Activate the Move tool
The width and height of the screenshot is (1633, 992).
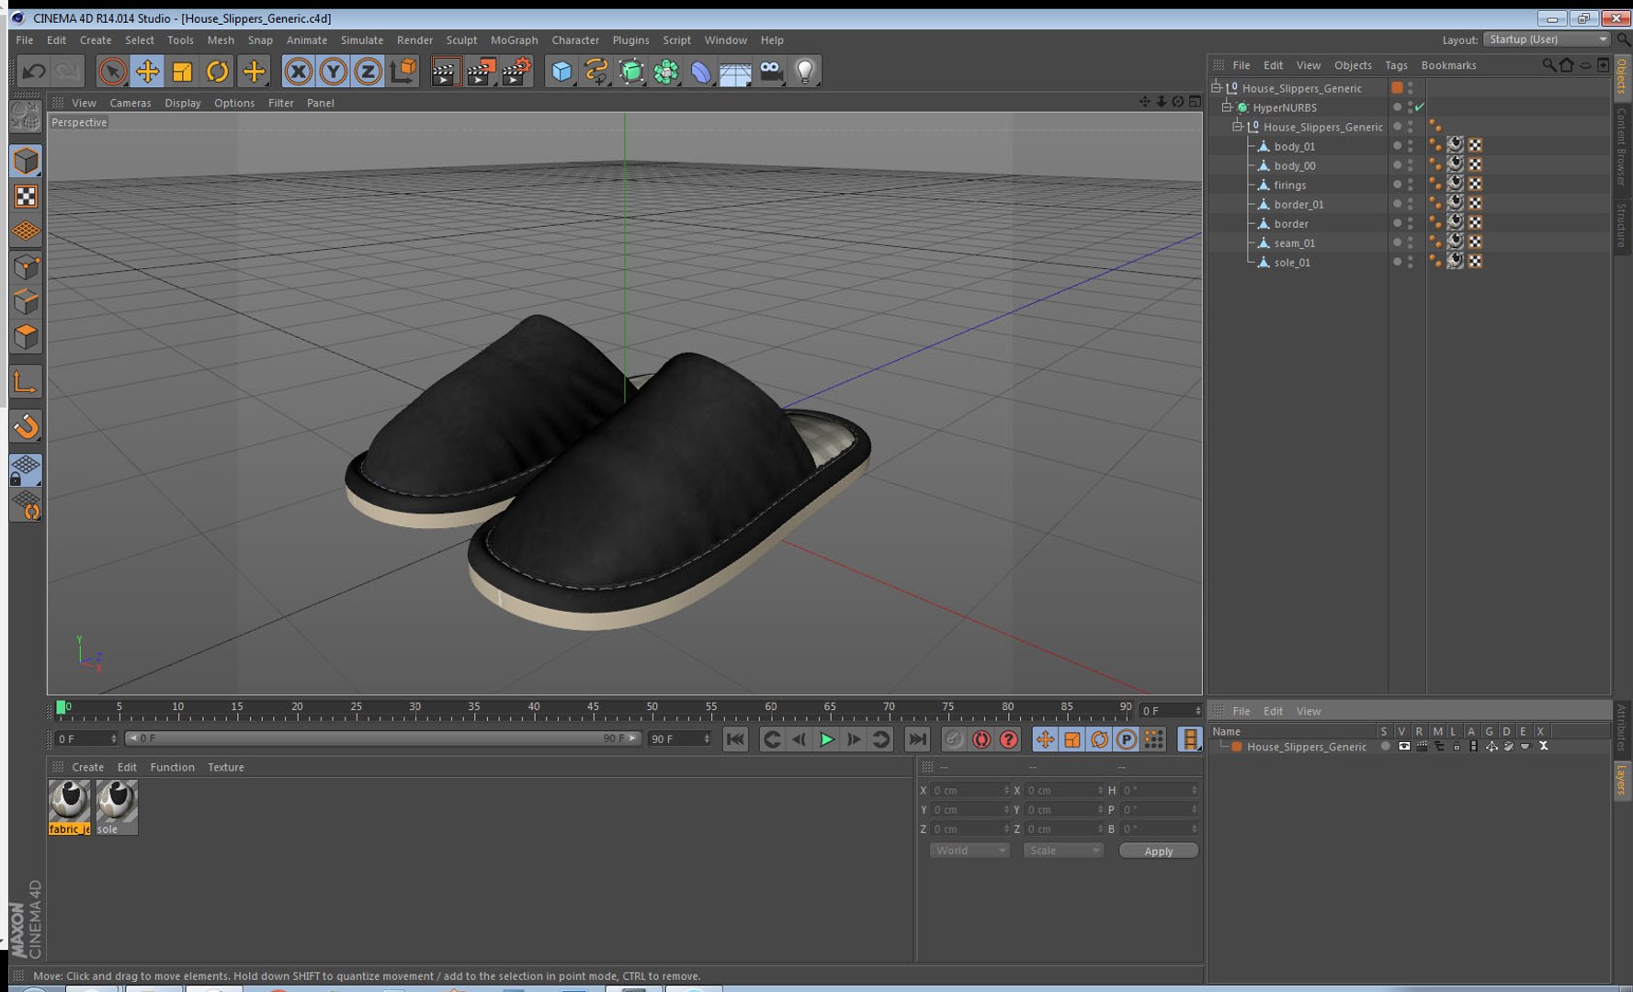click(147, 71)
